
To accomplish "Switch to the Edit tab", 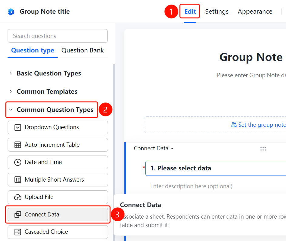I will click(x=190, y=12).
